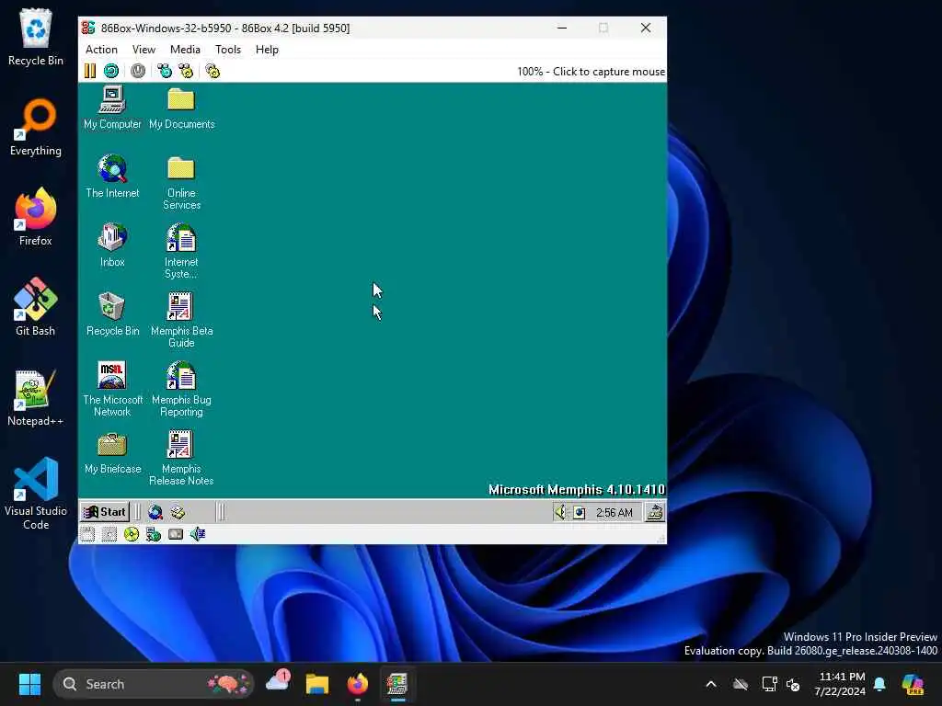Open machine settings gear icon
942x706 pixels.
(213, 71)
